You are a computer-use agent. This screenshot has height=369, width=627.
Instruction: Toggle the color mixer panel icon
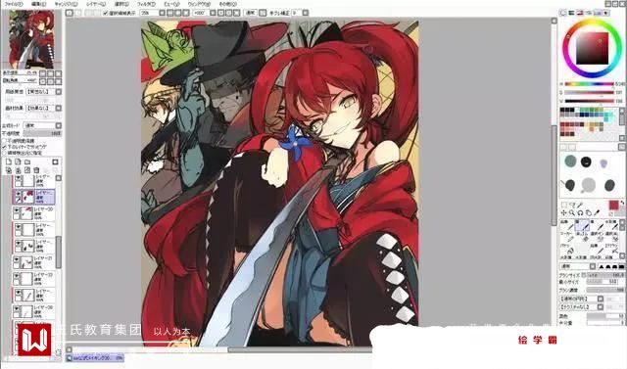pyautogui.click(x=589, y=13)
